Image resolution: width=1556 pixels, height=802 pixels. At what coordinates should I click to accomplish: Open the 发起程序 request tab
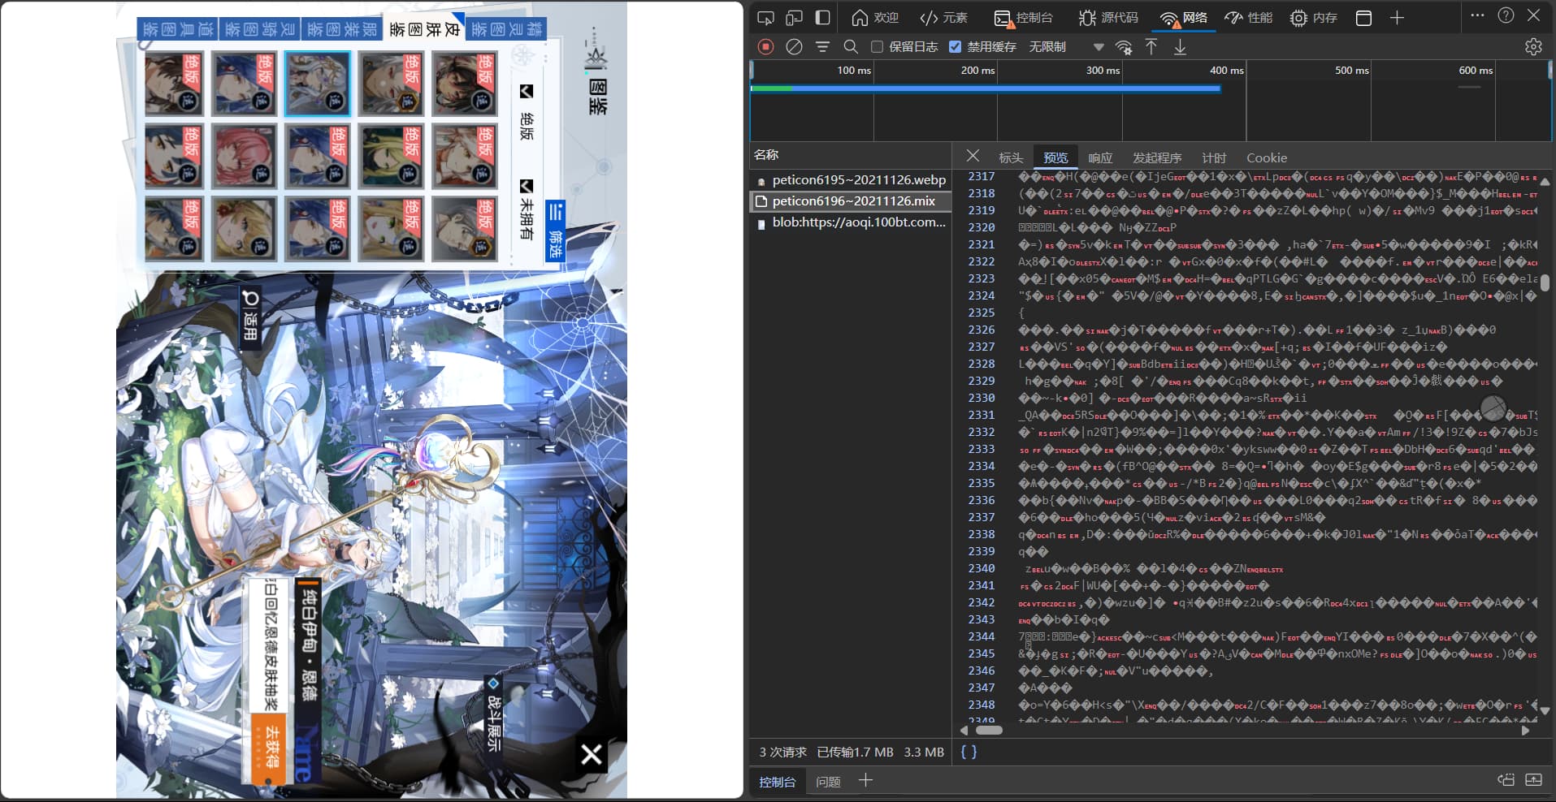(1157, 157)
